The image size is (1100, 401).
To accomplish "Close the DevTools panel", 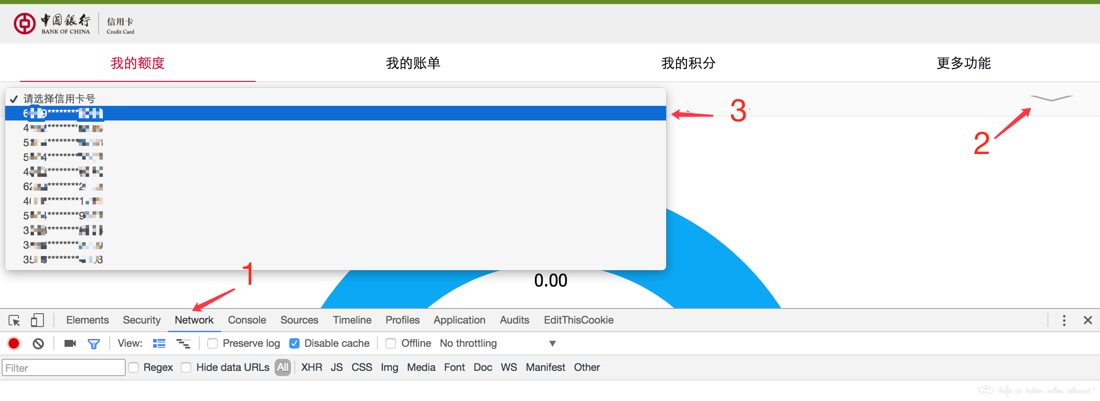I will tap(1088, 320).
